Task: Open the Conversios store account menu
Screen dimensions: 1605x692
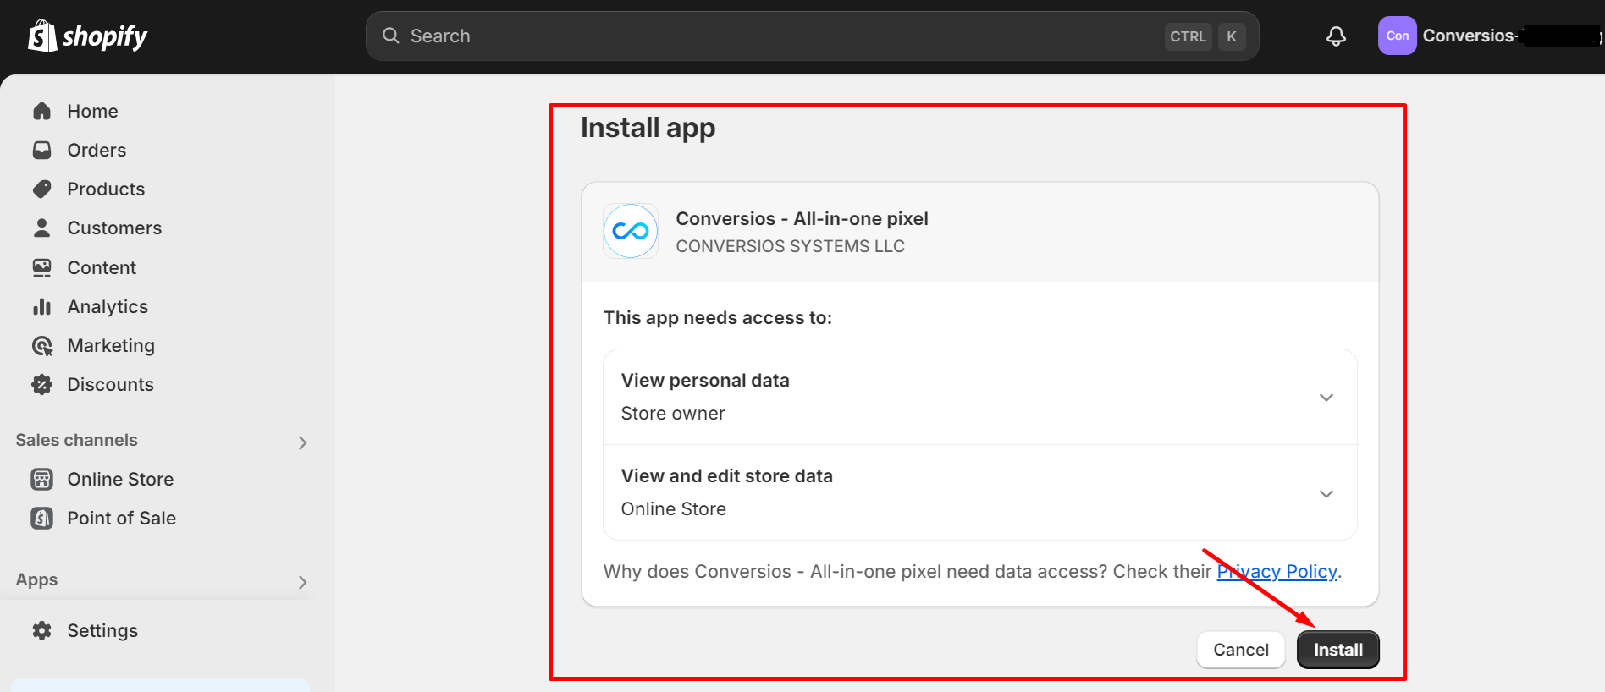Action: 1490,36
